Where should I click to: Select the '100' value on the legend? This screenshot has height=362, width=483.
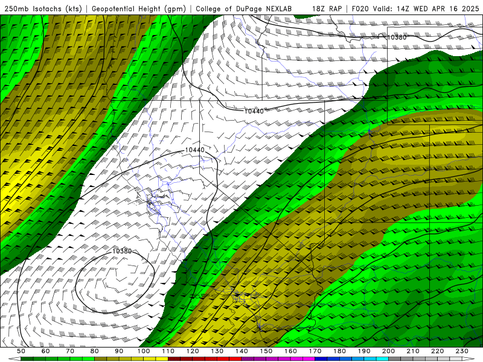(x=144, y=351)
